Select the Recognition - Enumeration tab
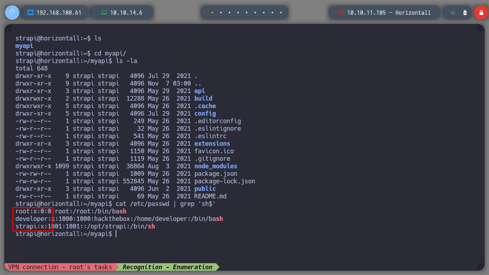The image size is (489, 275). [168, 267]
